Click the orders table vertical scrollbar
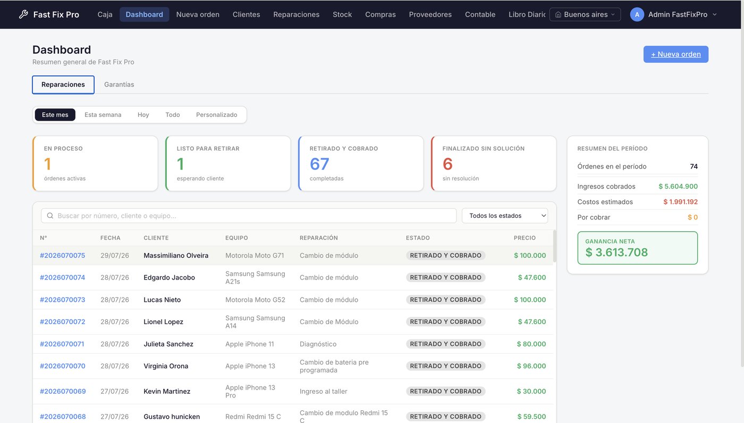This screenshot has width=744, height=423. pyautogui.click(x=554, y=246)
